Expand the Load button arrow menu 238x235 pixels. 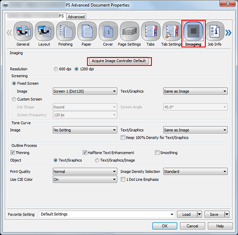199,214
